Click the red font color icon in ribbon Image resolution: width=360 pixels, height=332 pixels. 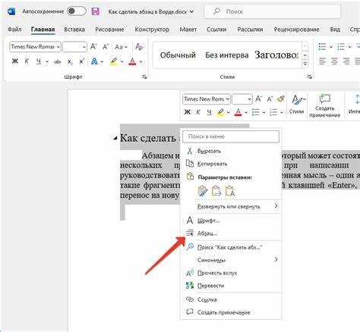pyautogui.click(x=132, y=61)
